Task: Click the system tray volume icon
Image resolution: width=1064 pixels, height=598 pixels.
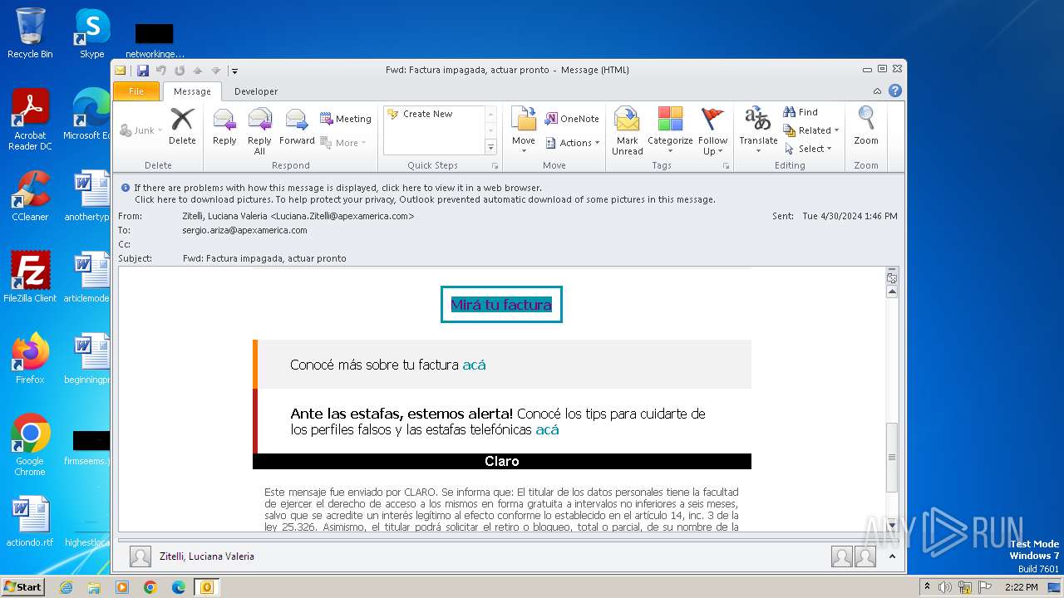Action: pyautogui.click(x=945, y=587)
